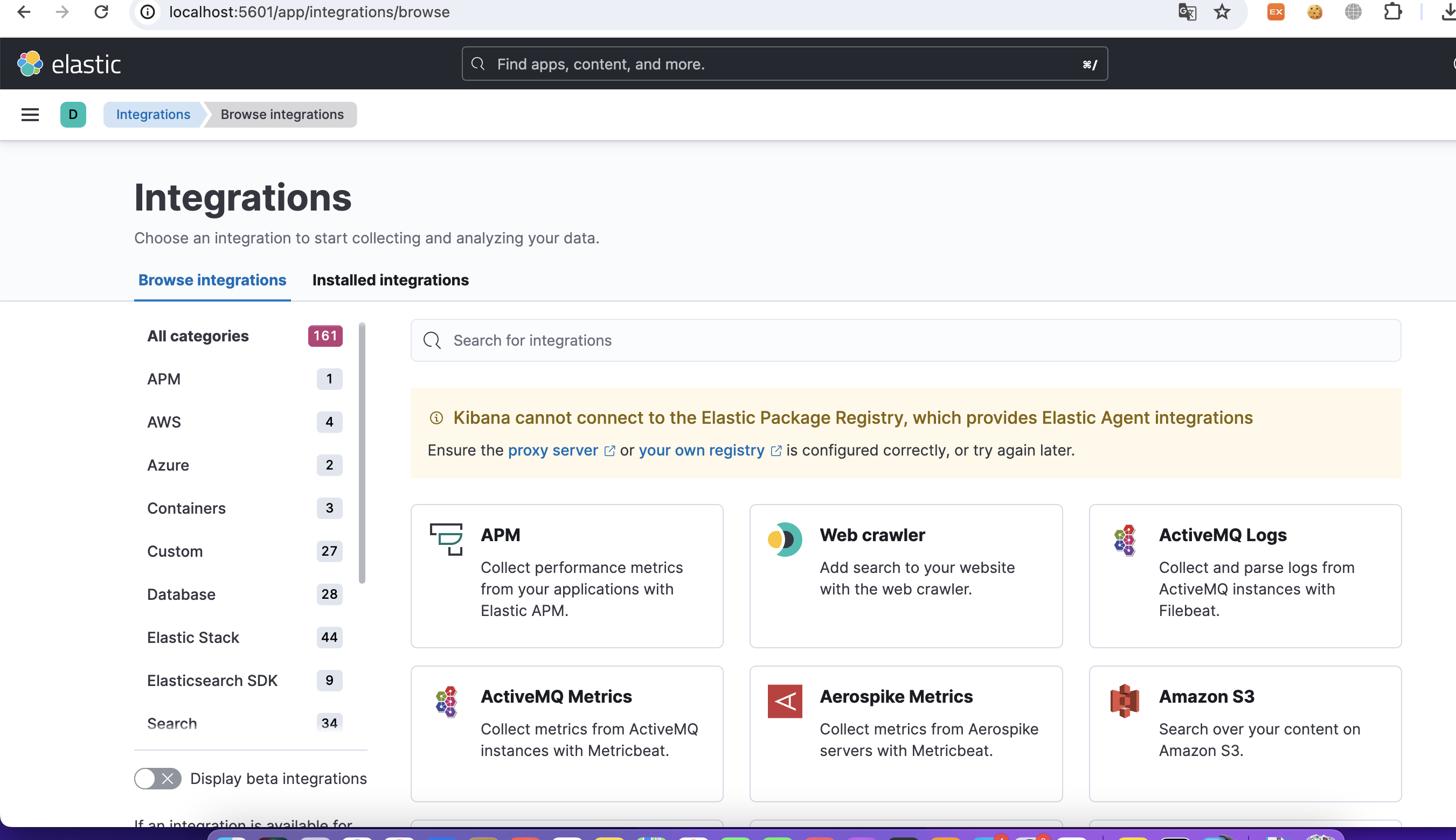
Task: Open the browser extensions puzzle icon
Action: pos(1393,12)
